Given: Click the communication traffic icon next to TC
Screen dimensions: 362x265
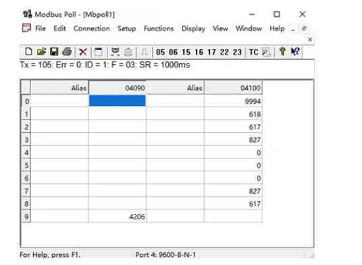Looking at the screenshot, I should click(x=266, y=52).
